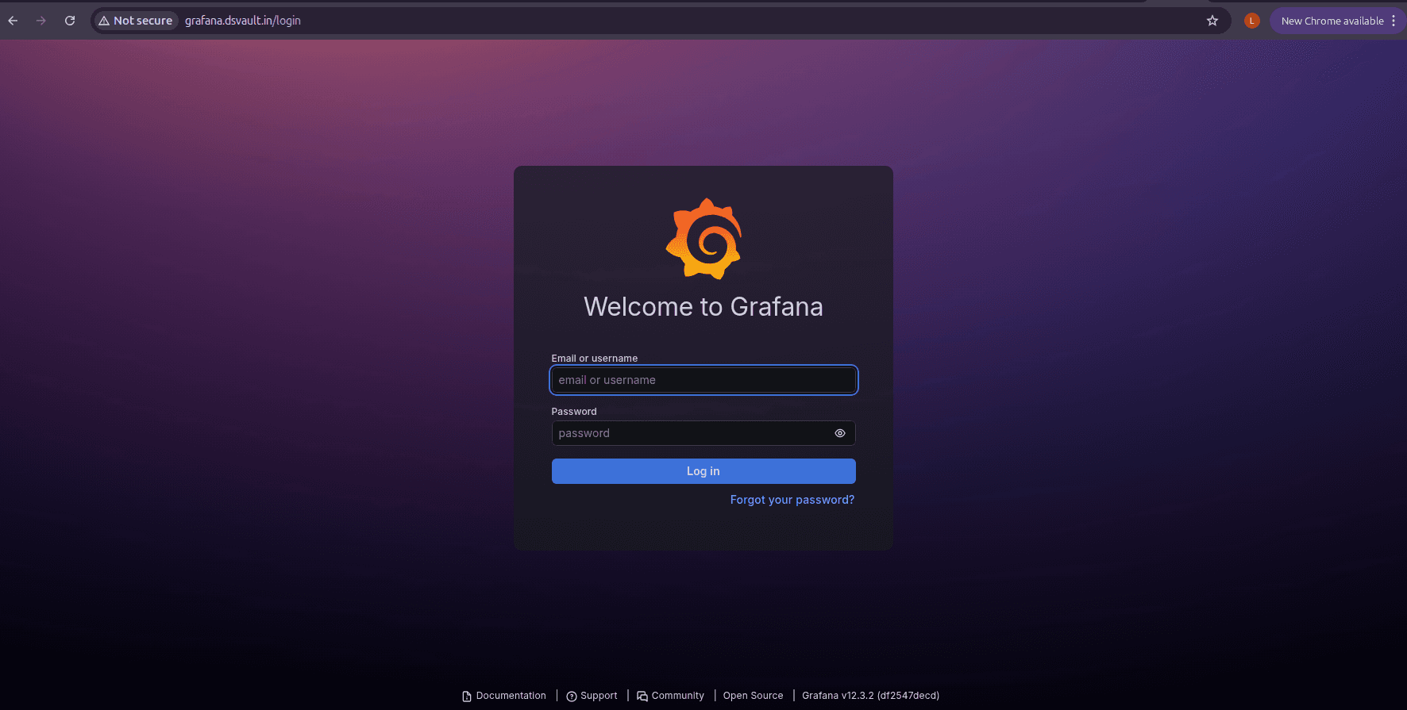This screenshot has width=1407, height=710.
Task: Open the Documentation footer link
Action: [x=504, y=696]
